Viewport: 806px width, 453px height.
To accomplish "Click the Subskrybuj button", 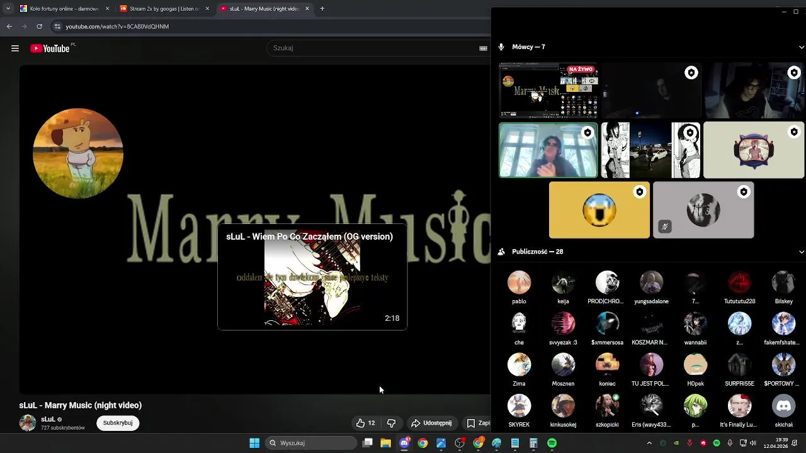I will pos(118,423).
